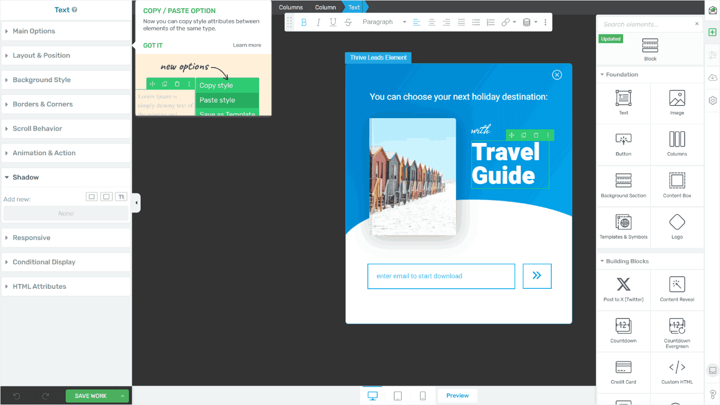
Task: Apply italic formatting to text
Action: coord(318,22)
